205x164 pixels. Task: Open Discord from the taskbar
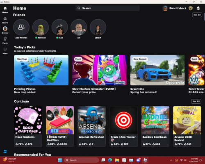(x=138, y=160)
